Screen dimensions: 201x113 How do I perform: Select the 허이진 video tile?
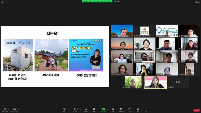point(189,69)
